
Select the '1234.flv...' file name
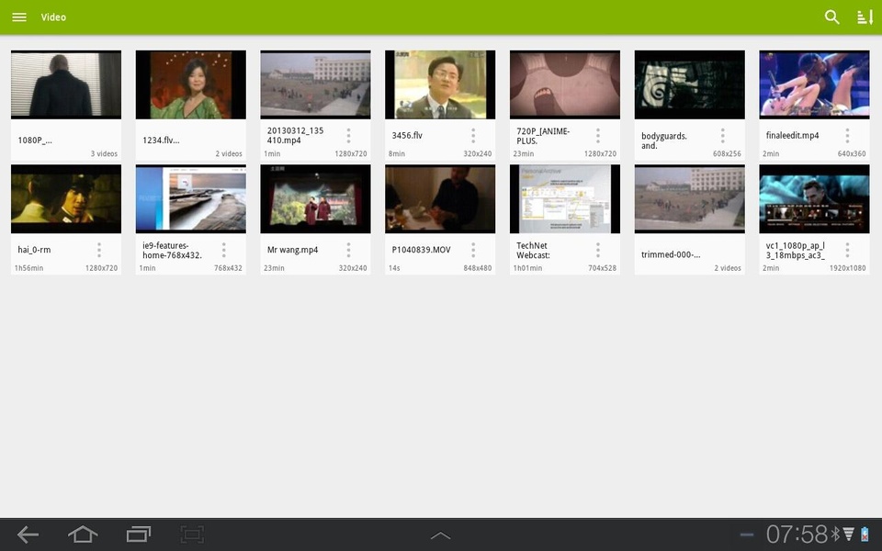161,140
